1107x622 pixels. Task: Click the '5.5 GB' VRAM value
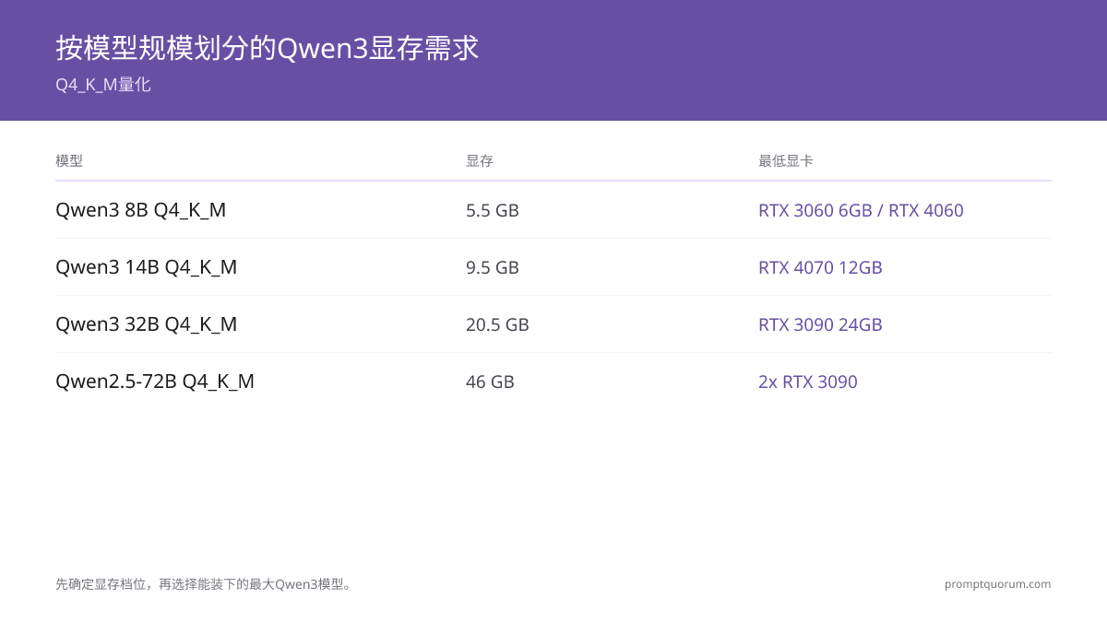tap(493, 210)
